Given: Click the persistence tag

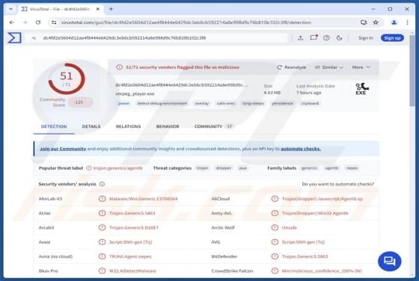Looking at the screenshot, I should point(282,103).
